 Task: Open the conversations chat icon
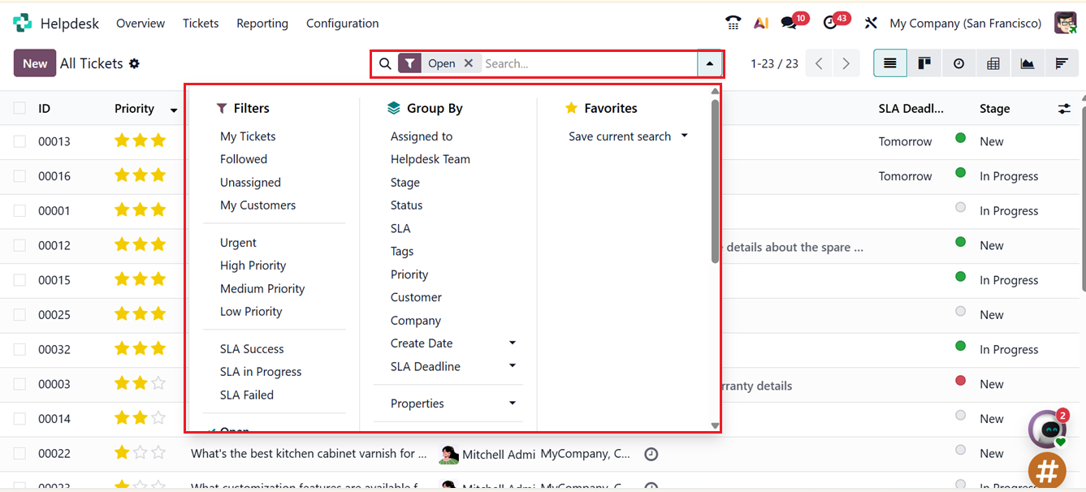point(789,23)
